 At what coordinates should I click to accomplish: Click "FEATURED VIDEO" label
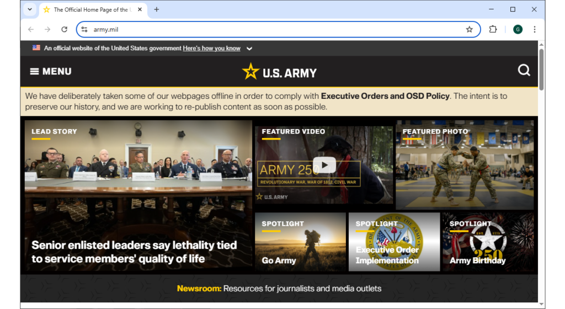tap(294, 131)
